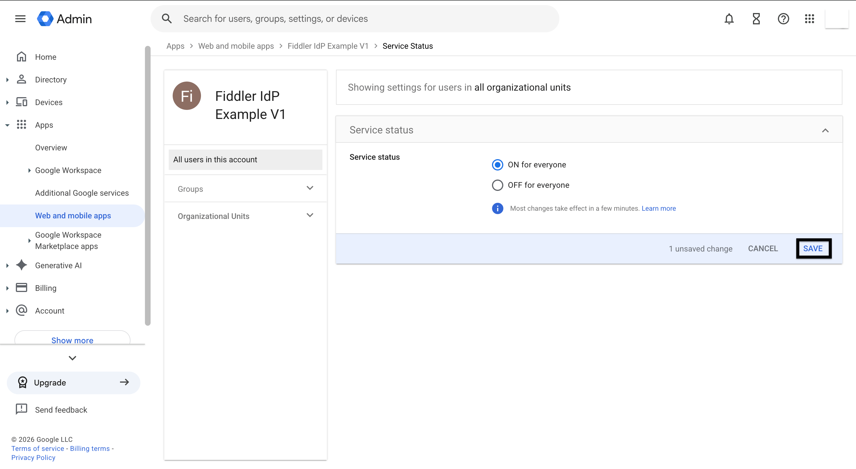The image size is (856, 469).
Task: Select All users in this account
Action: coord(246,159)
